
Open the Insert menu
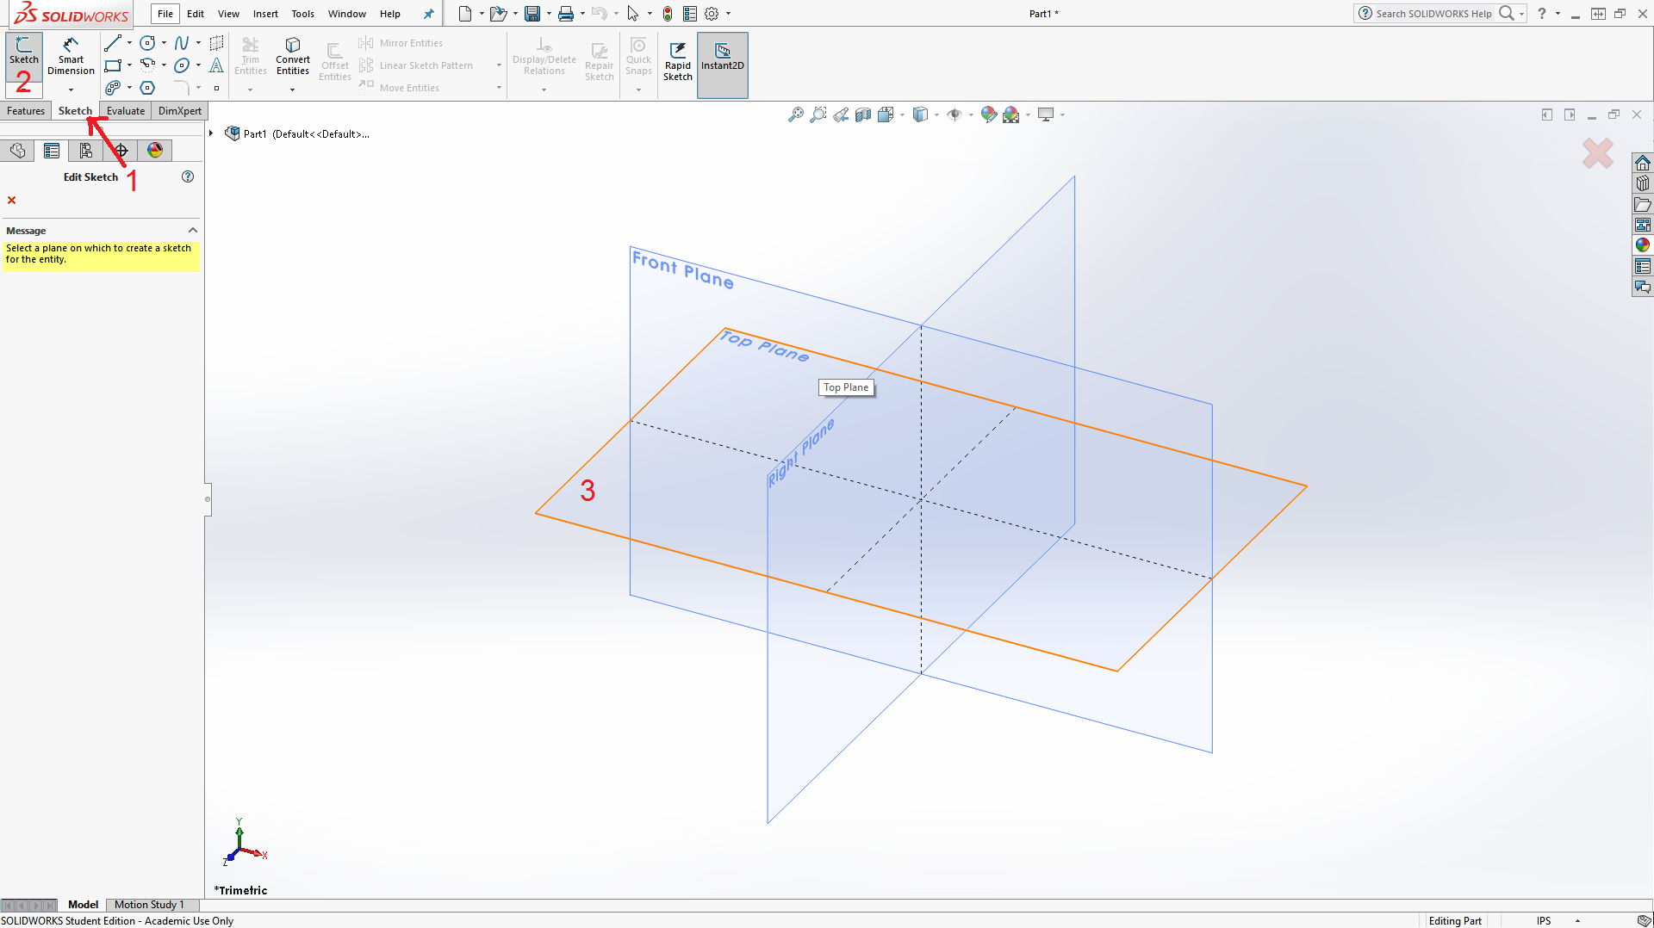coord(265,14)
